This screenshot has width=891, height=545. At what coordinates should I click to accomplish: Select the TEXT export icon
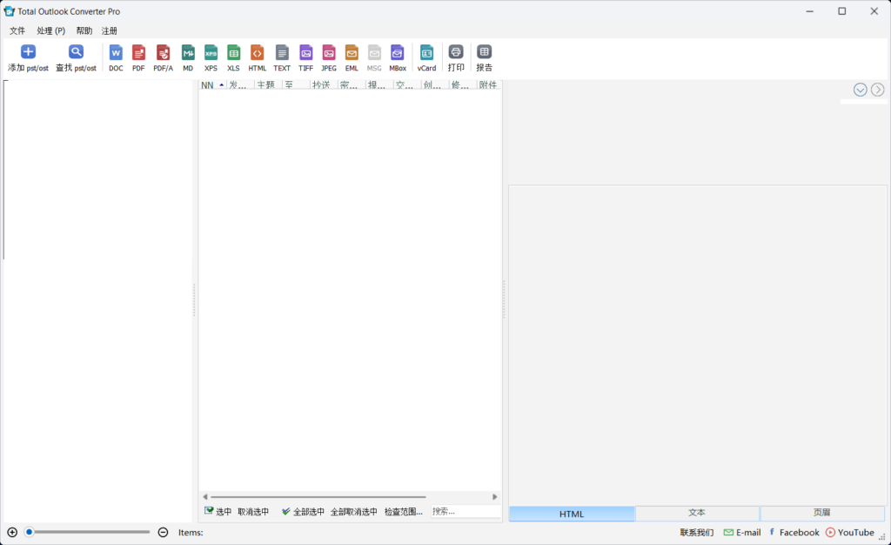click(x=282, y=58)
